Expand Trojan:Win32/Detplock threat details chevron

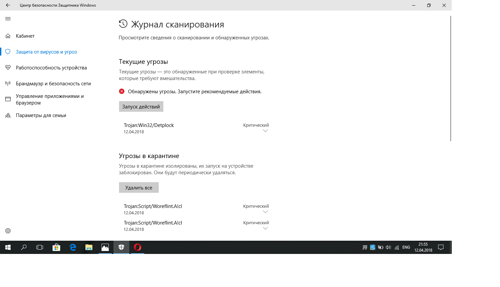[265, 131]
